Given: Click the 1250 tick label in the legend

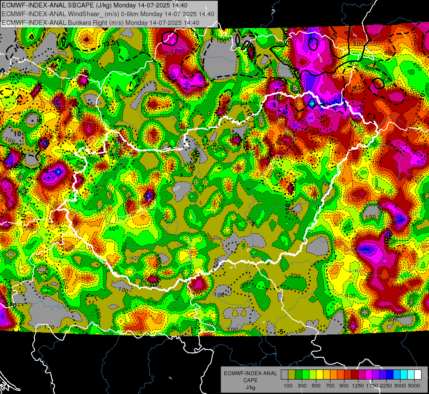Looking at the screenshot, I should 358,386.
